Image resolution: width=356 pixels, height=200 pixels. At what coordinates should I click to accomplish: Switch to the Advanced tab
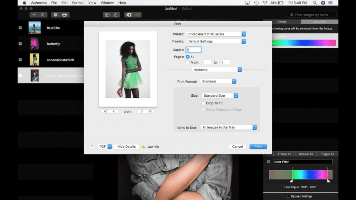[x=319, y=22]
